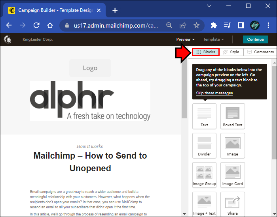The image size is (277, 217).
Task: Click the blocks panel scroll up arrow
Action: [274, 63]
